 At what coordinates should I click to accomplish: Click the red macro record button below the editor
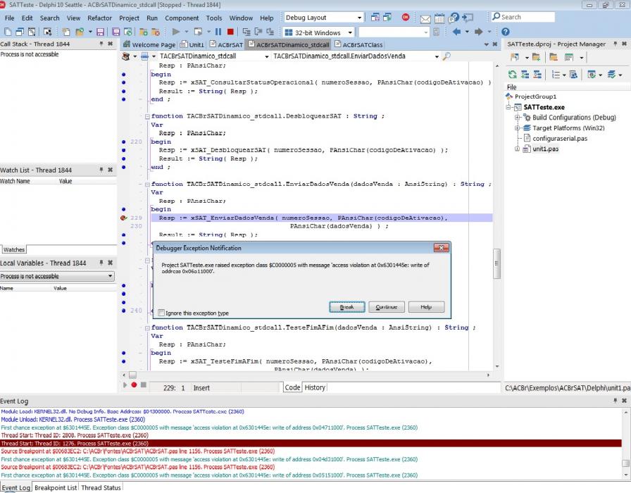(x=134, y=385)
